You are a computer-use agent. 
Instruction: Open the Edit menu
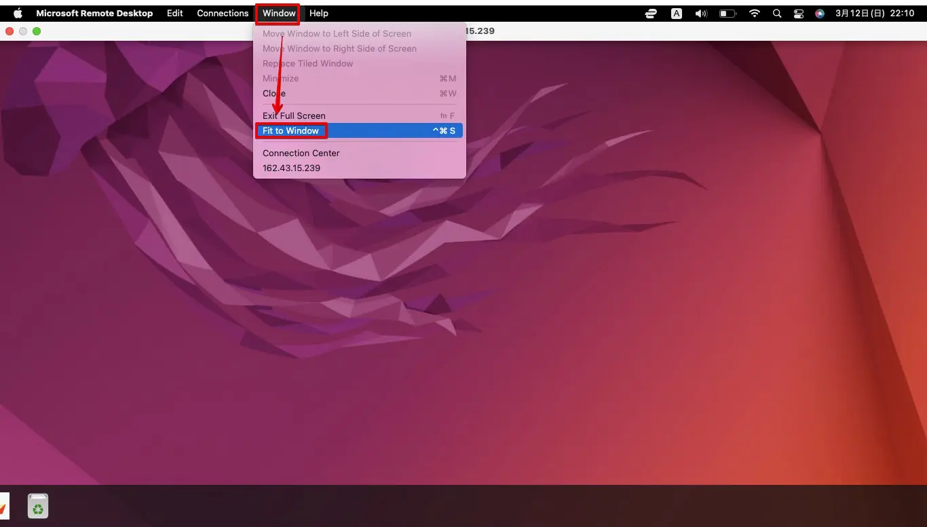(x=175, y=13)
